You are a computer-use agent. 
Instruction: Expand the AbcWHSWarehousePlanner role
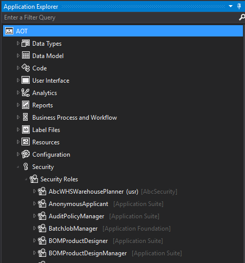34,192
